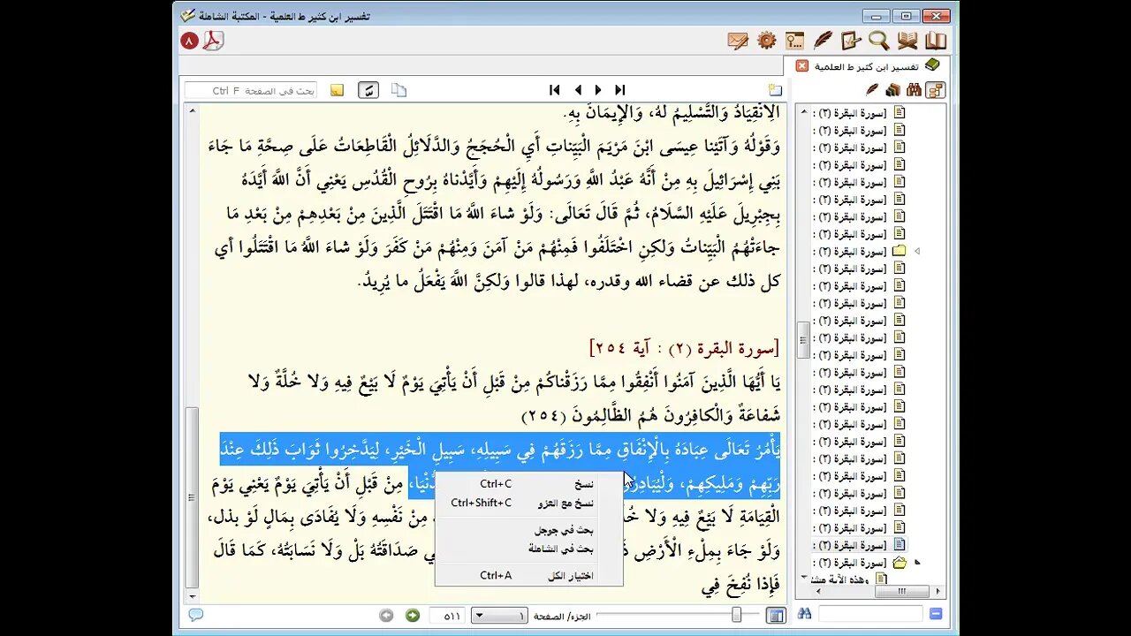Switch to index tree view icon in side panel
This screenshot has height=636, width=1131.
click(x=936, y=89)
